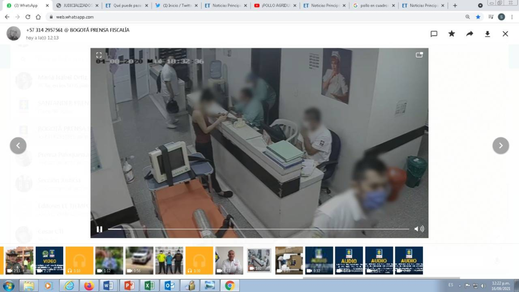Screen dimensions: 519x292
Task: Switch to the JUDICIALIZADO browser tab
Action: 77,6
